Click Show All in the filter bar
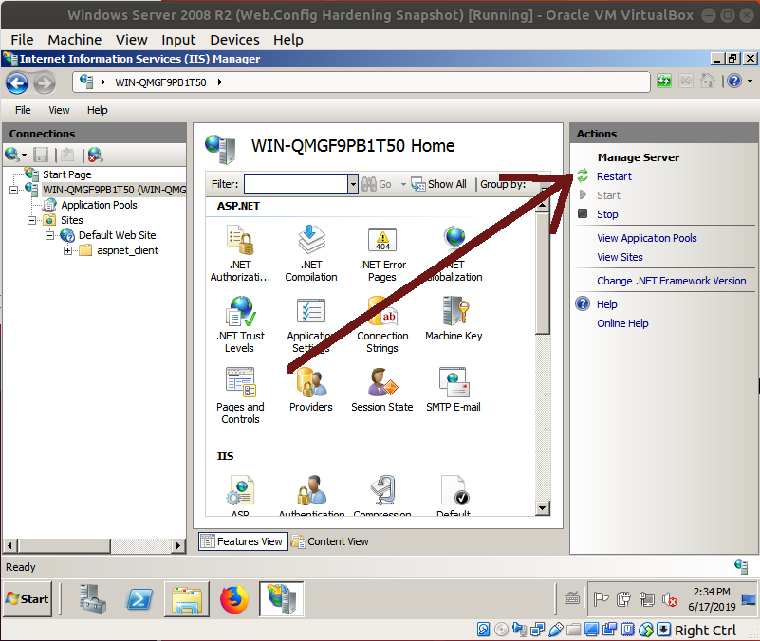760x641 pixels. 438,184
